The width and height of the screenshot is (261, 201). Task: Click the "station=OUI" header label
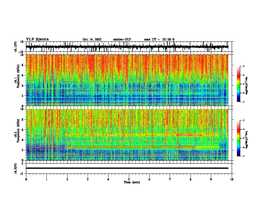click(122, 39)
